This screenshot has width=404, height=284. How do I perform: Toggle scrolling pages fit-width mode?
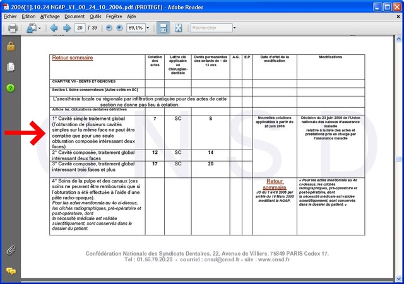(x=163, y=28)
